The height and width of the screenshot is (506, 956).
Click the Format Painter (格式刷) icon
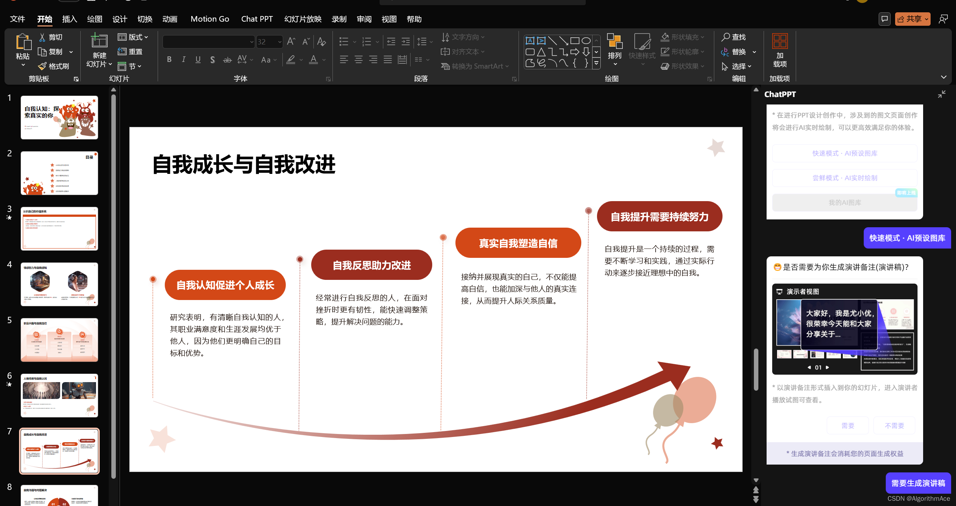click(43, 66)
